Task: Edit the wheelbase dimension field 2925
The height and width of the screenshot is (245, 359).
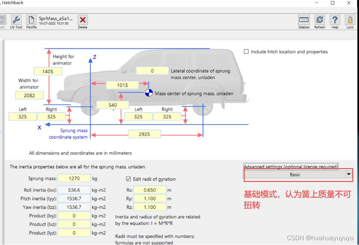Action: pos(144,134)
